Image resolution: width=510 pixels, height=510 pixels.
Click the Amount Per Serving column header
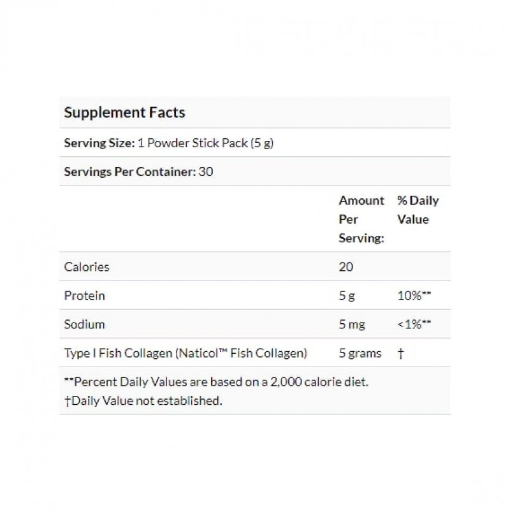[x=361, y=219]
